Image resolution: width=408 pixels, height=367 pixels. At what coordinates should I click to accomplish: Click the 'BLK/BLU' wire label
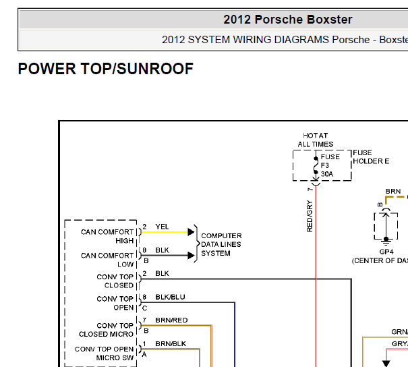pyautogui.click(x=170, y=297)
